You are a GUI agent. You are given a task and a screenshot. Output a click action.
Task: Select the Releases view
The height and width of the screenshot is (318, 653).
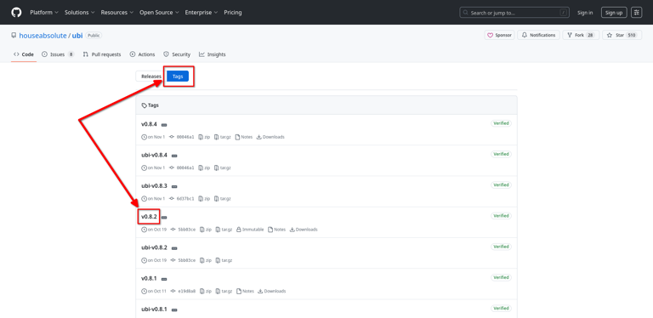(x=150, y=77)
